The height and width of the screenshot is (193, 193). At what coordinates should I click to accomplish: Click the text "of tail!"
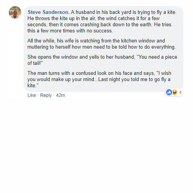35,63
